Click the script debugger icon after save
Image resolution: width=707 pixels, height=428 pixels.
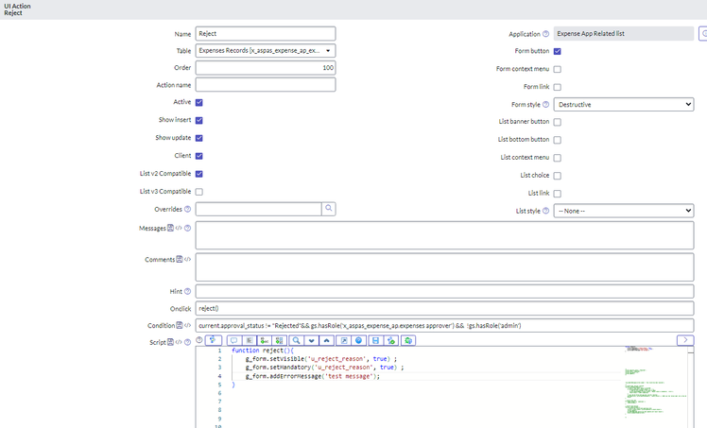(391, 340)
